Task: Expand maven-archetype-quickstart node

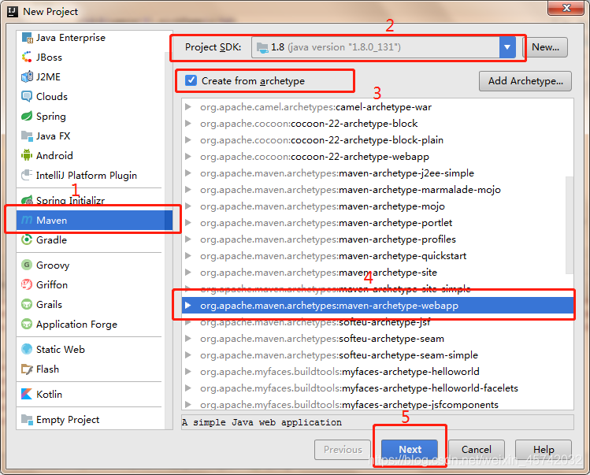Action: click(x=188, y=256)
